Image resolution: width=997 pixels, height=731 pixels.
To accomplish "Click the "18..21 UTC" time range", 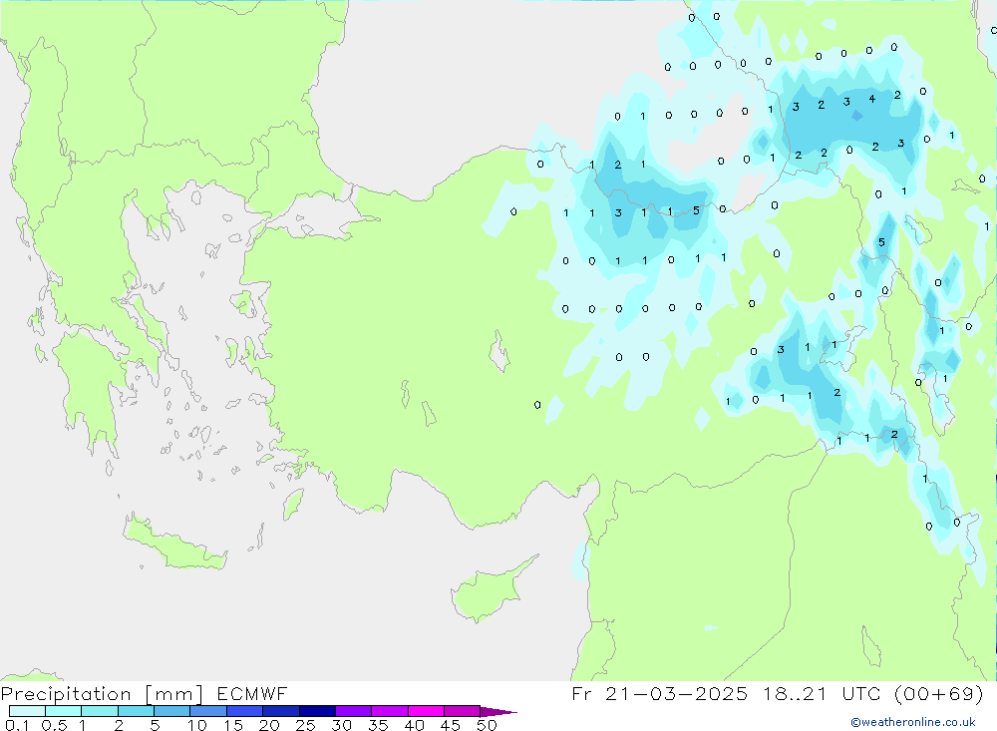I will (x=822, y=693).
